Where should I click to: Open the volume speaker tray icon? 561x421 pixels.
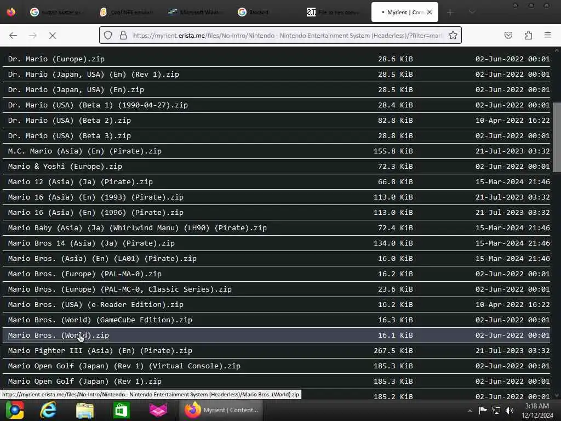point(510,410)
